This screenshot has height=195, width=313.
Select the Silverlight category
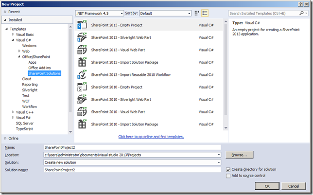pyautogui.click(x=30, y=90)
